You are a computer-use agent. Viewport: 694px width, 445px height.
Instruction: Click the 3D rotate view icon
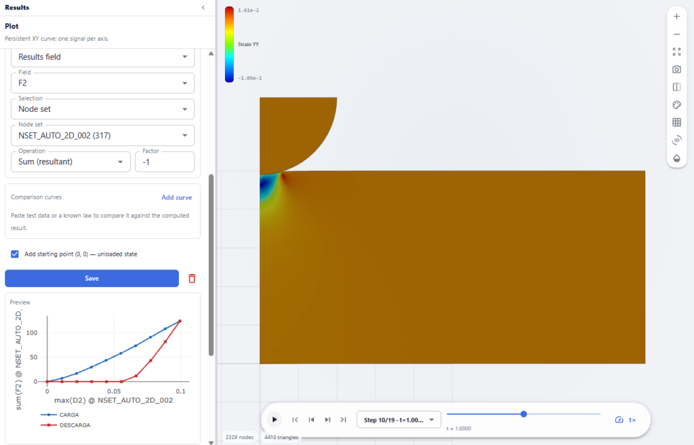676,140
